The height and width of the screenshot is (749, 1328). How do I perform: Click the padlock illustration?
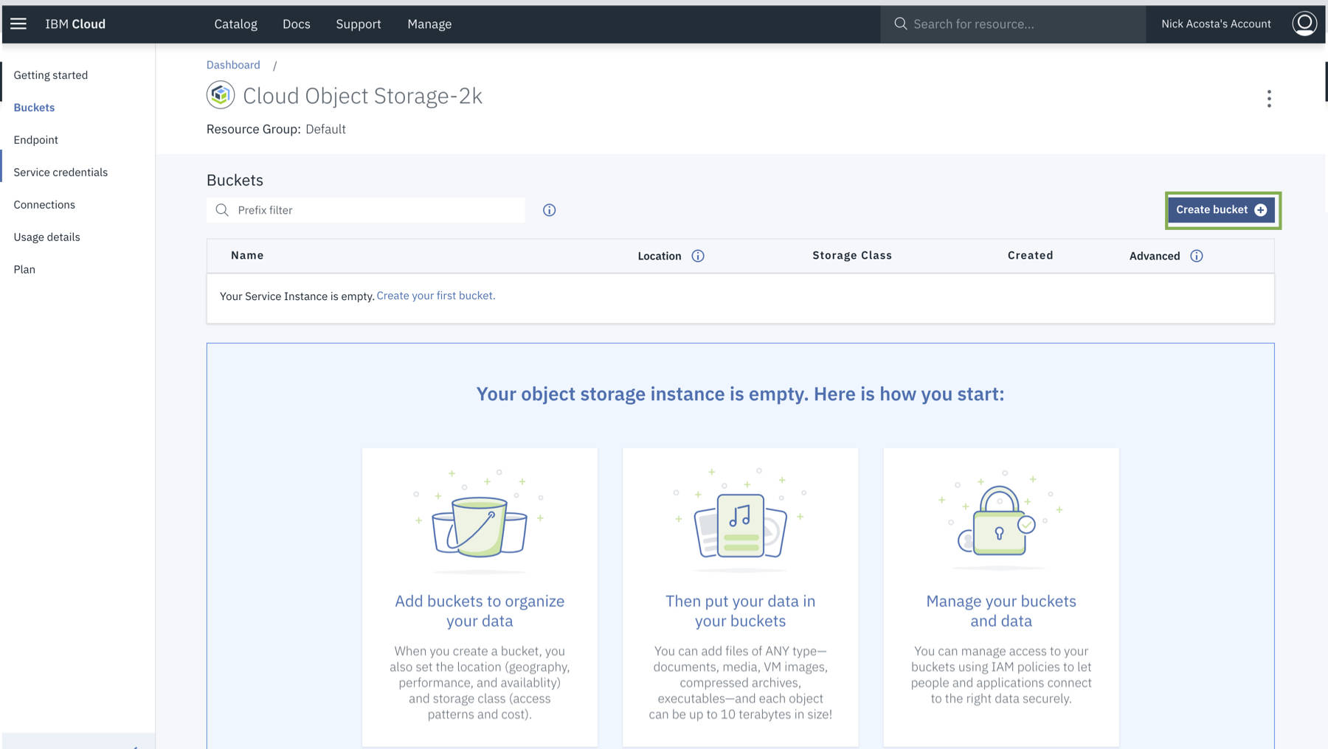pyautogui.click(x=1000, y=519)
